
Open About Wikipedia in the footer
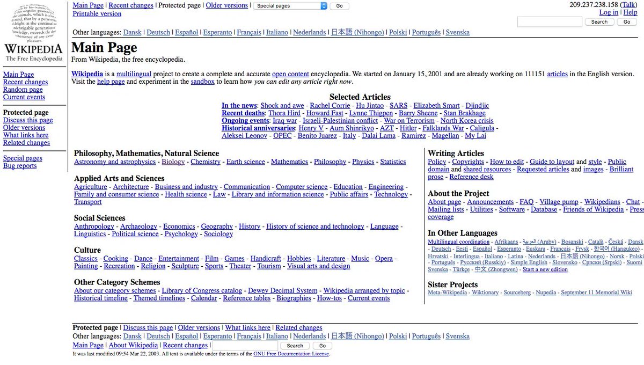133,345
